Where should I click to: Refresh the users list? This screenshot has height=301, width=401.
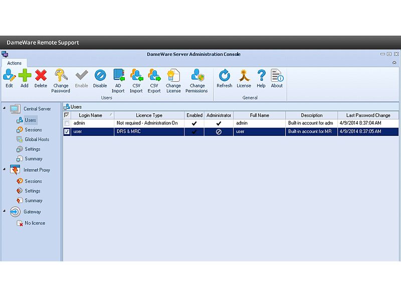coord(224,78)
